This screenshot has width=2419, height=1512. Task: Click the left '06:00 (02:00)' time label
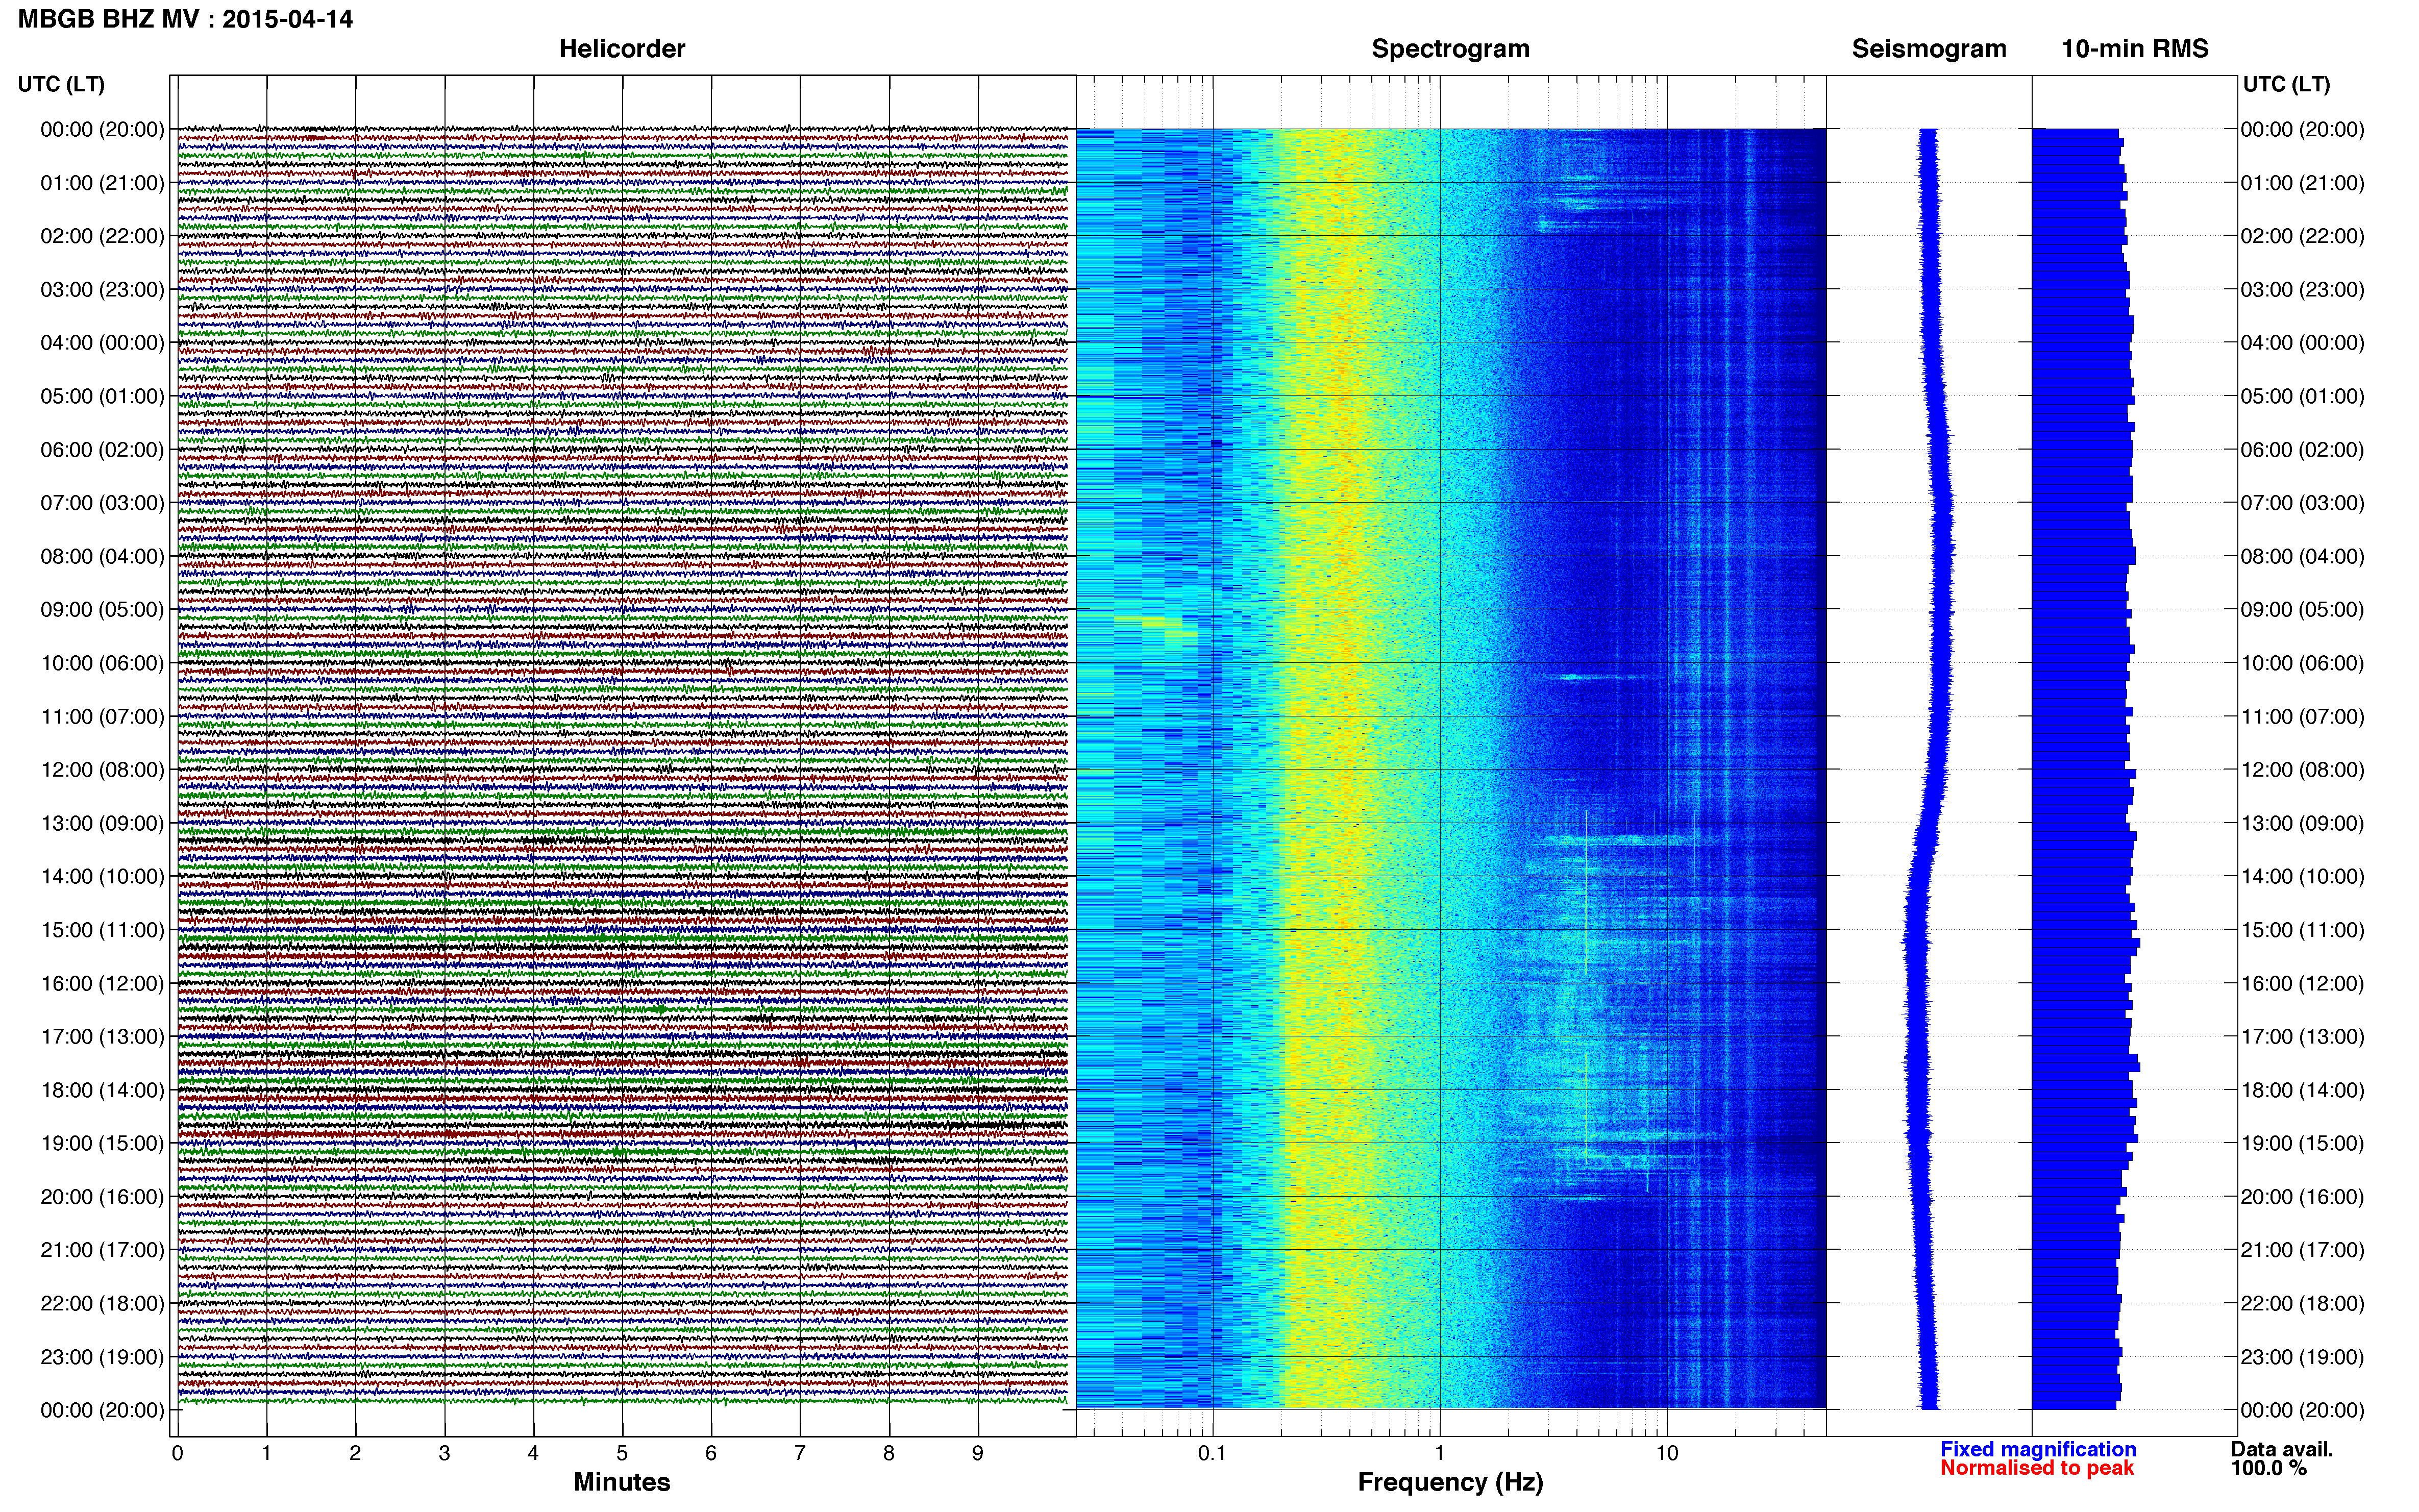[x=102, y=450]
